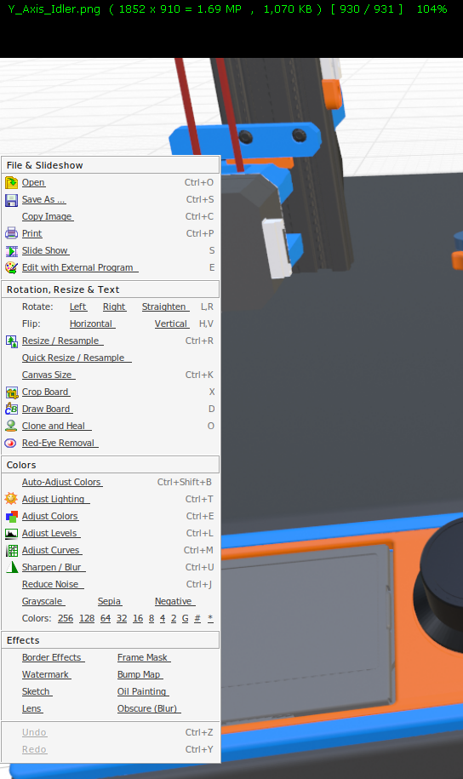Click the Crop Board icon
The height and width of the screenshot is (779, 463).
(x=11, y=392)
